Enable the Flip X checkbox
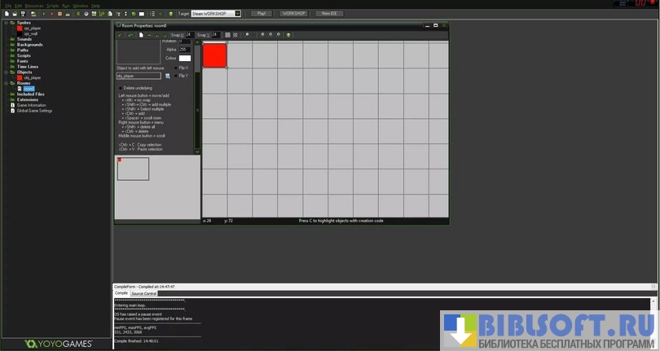This screenshot has width=660, height=351. pos(174,68)
